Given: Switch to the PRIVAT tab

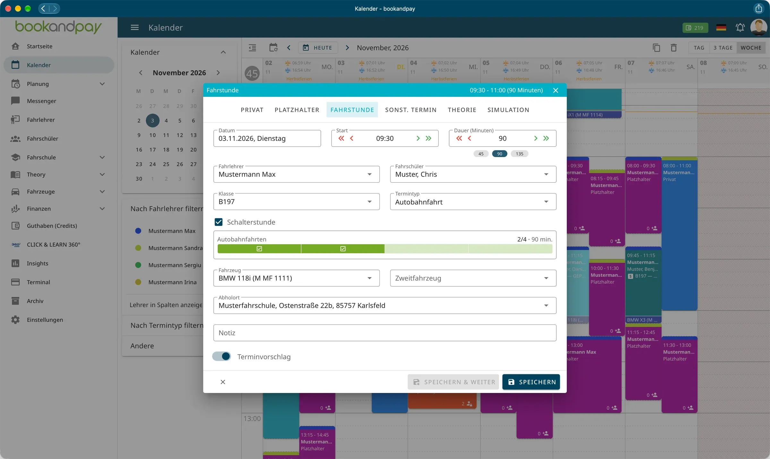Looking at the screenshot, I should (x=252, y=110).
